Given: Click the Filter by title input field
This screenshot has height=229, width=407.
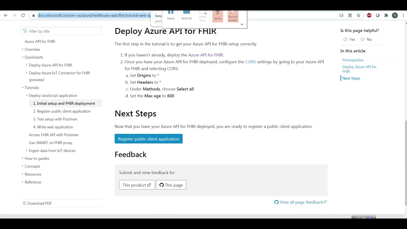Looking at the screenshot, I should pos(61,31).
